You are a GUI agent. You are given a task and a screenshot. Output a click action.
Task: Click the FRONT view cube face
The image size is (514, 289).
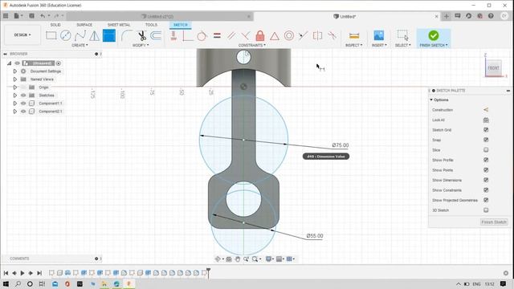(x=493, y=67)
